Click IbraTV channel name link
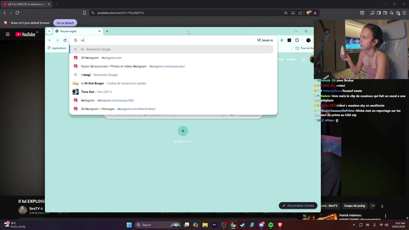The image size is (409, 230). (35, 209)
